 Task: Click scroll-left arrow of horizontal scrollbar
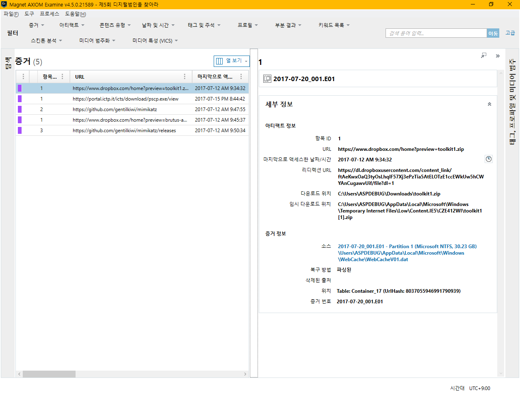point(19,374)
